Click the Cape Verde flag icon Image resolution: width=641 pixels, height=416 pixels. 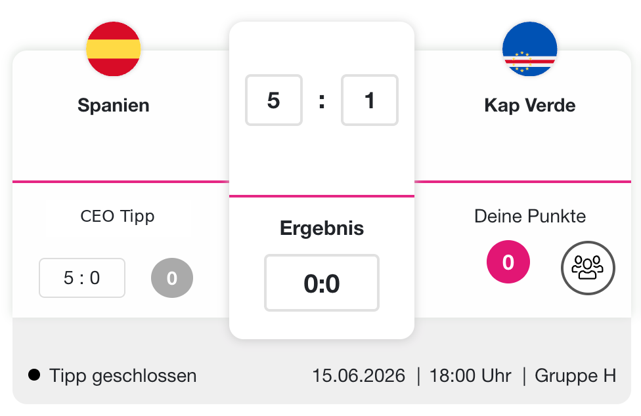(x=530, y=49)
